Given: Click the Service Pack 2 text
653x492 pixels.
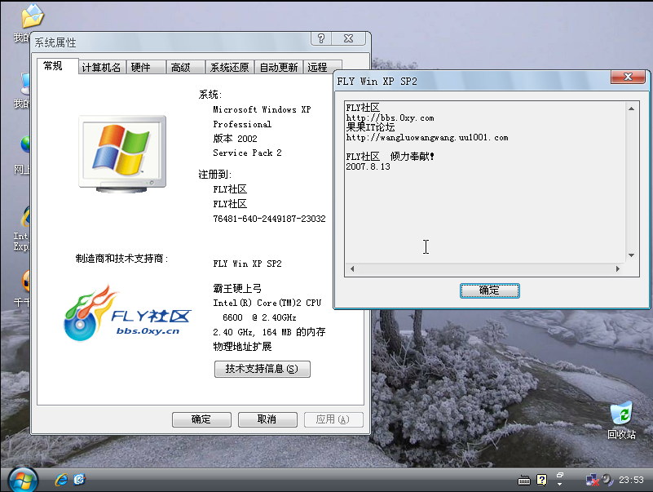Looking at the screenshot, I should coord(247,153).
